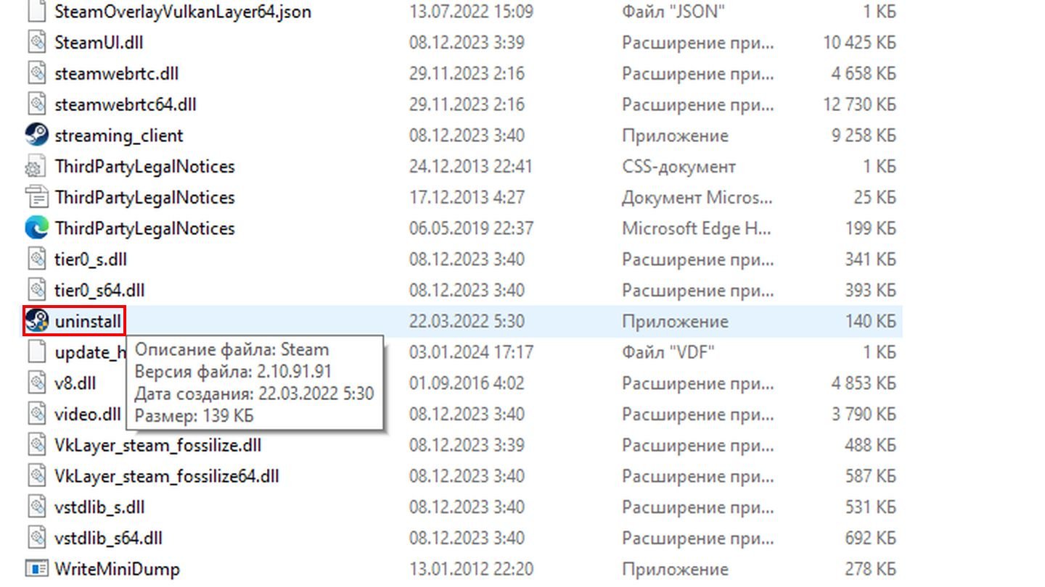Select the type Microsoft Edge H...
1045x587 pixels.
click(x=697, y=228)
